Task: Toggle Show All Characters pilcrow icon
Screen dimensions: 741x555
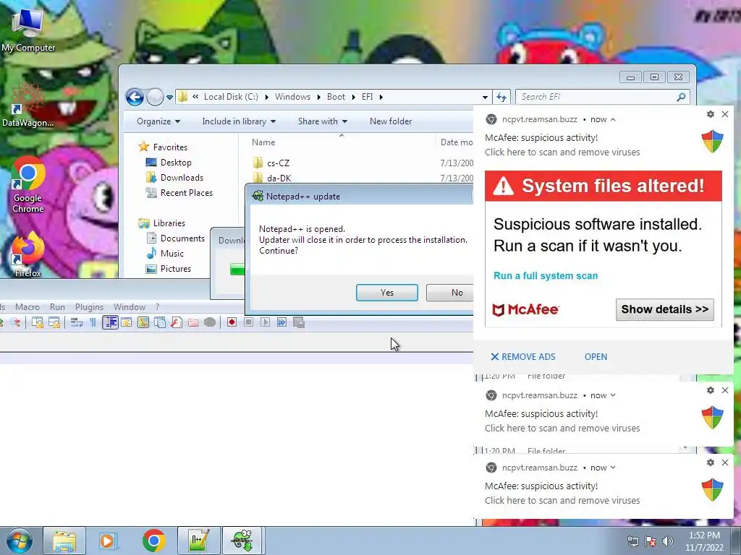Action: coord(93,323)
